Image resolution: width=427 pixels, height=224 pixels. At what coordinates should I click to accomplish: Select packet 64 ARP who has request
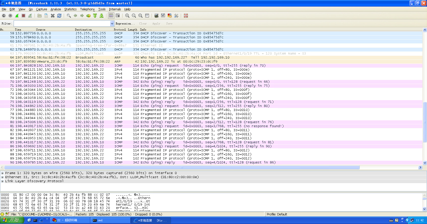click(x=211, y=58)
